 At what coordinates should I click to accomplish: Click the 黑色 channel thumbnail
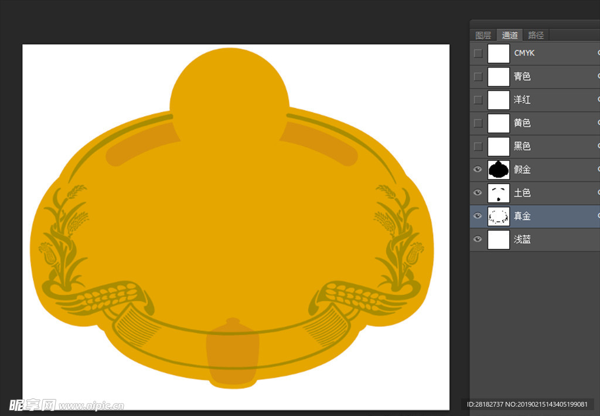499,146
